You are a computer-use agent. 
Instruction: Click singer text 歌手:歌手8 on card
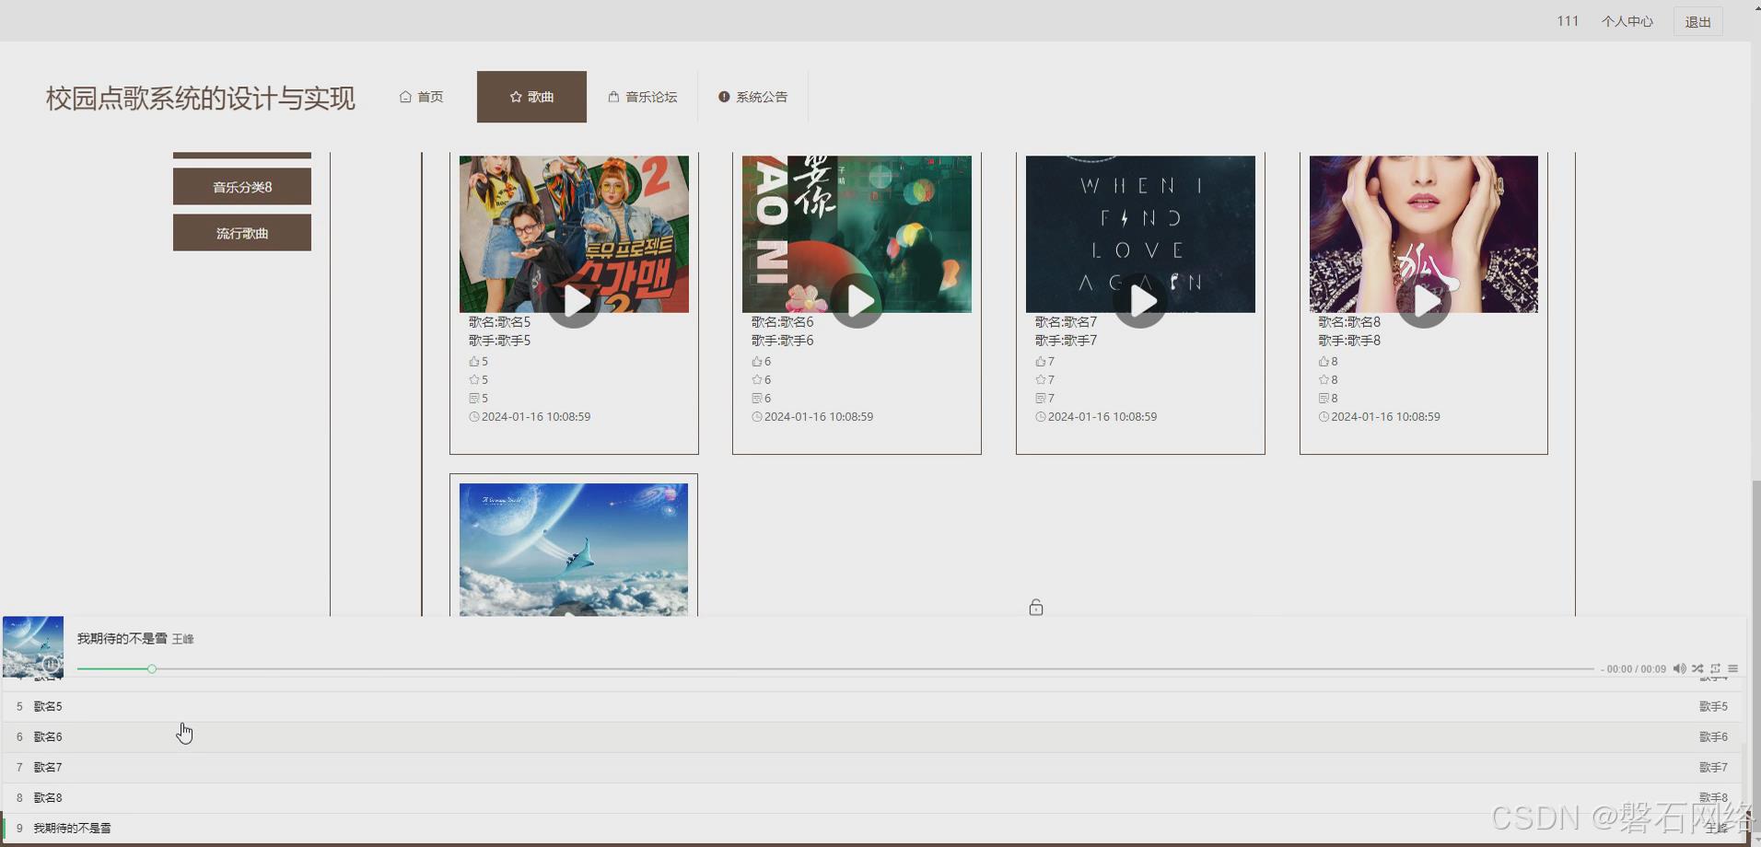coord(1348,341)
